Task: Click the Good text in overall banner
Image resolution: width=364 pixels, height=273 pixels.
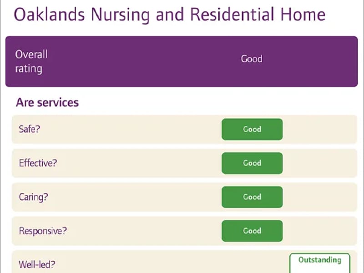Action: [252, 59]
